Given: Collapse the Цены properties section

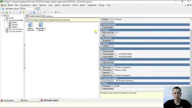Looking at the screenshot, I should pos(101,83).
